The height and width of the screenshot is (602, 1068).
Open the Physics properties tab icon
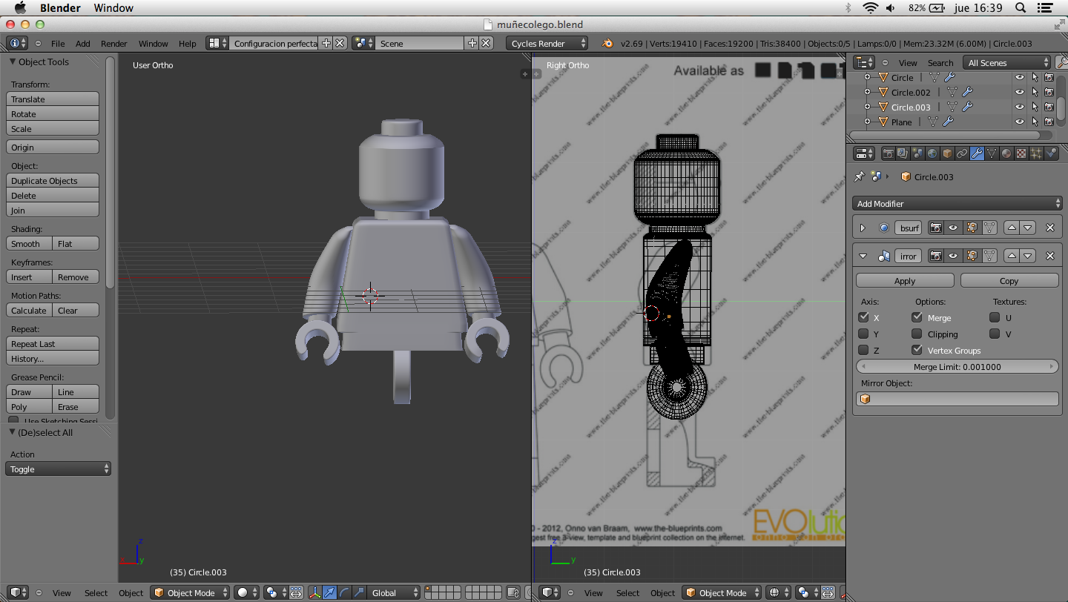tap(1051, 153)
